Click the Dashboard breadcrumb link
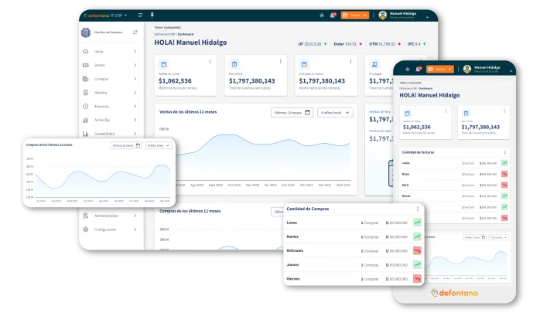Viewport: 557px width, 313px height. pos(186,35)
